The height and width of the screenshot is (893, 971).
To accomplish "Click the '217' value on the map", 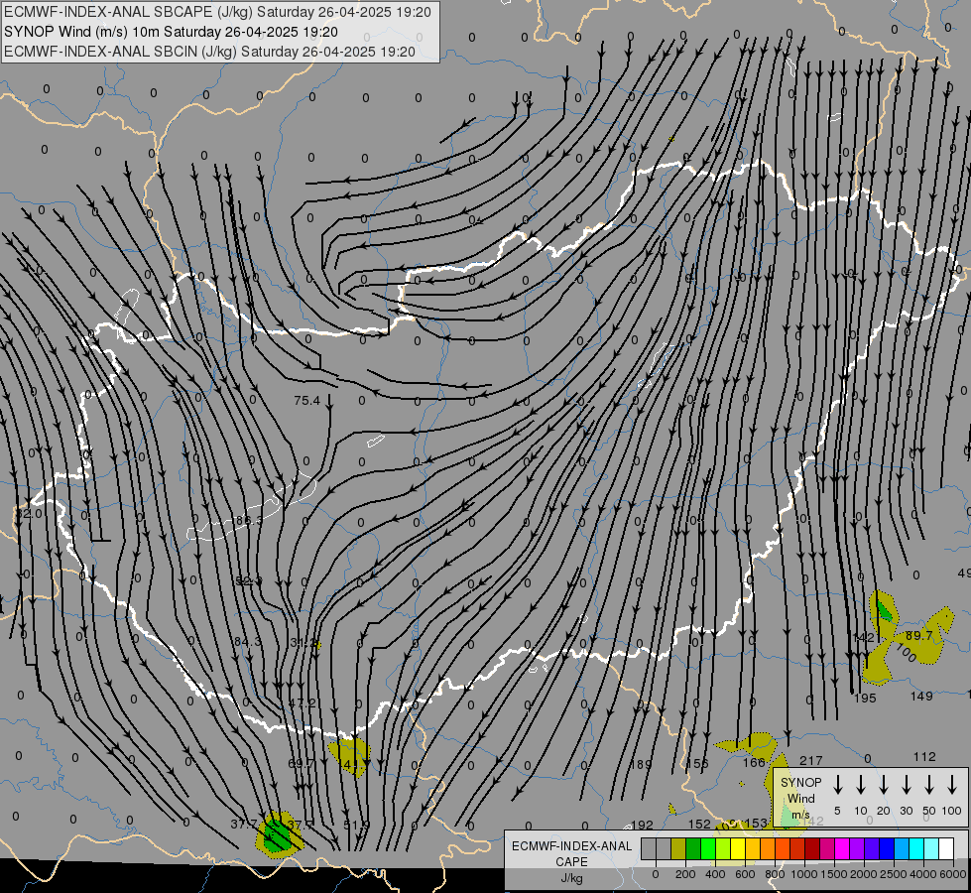I will tap(810, 760).
